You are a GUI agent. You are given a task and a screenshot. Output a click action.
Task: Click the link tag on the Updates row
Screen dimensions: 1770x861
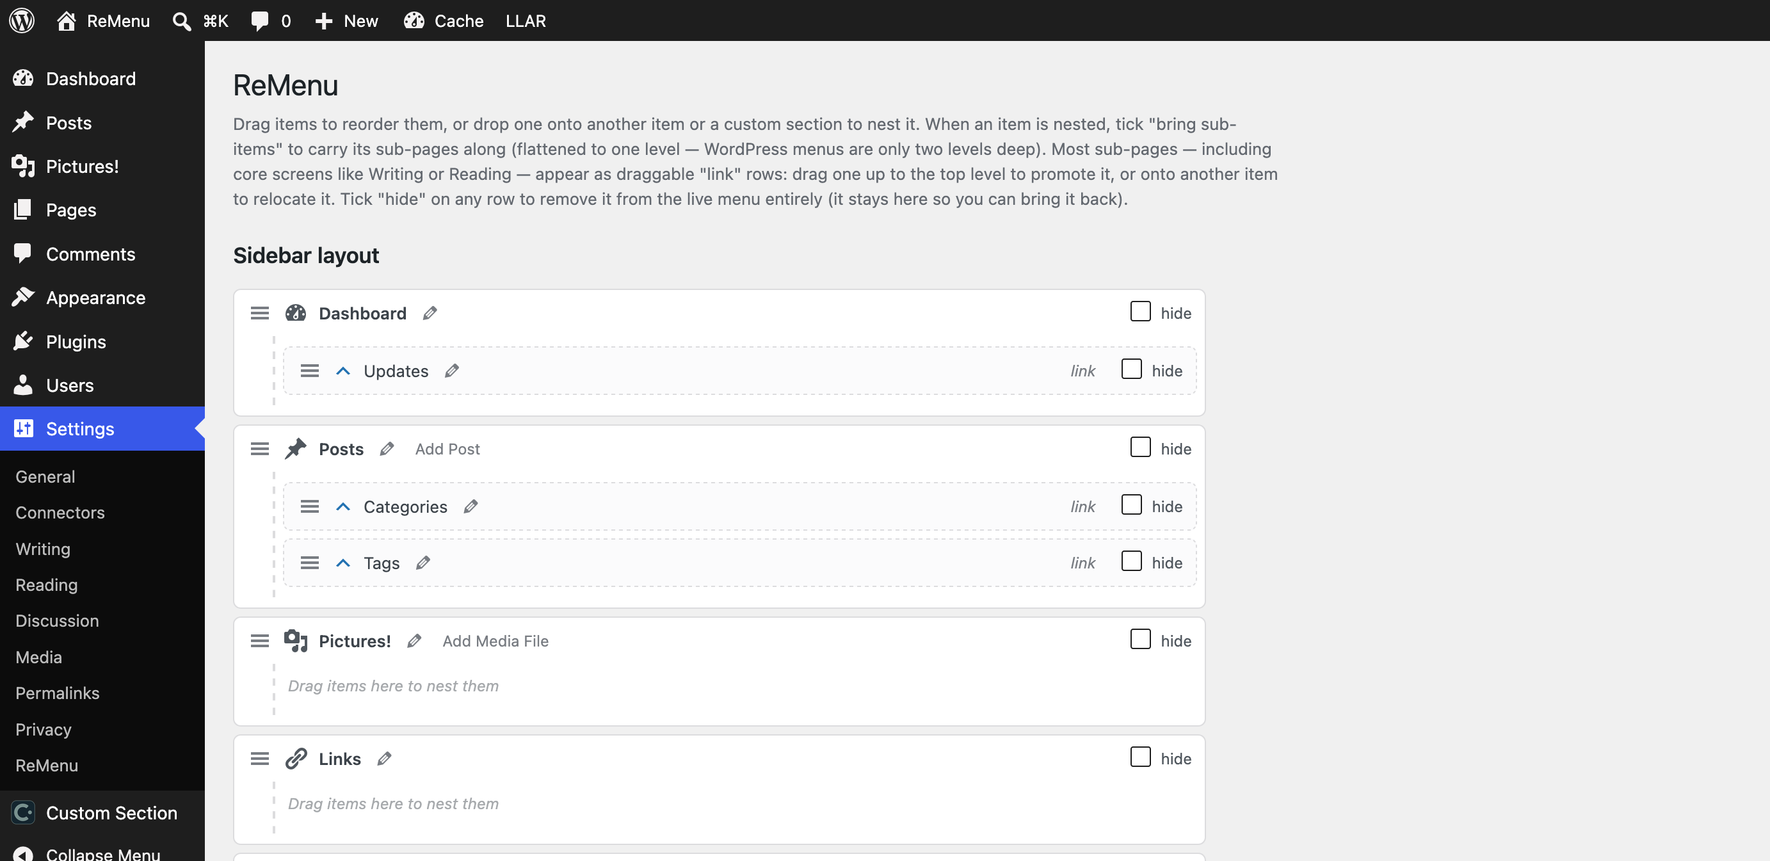pyautogui.click(x=1083, y=371)
